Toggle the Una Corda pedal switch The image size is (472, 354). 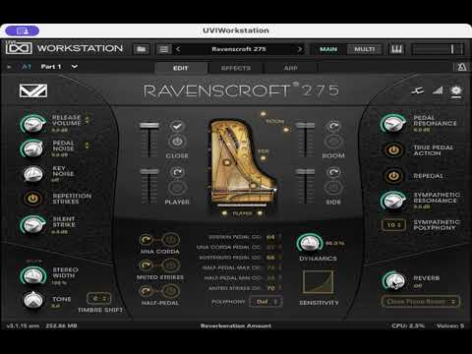[x=170, y=240]
